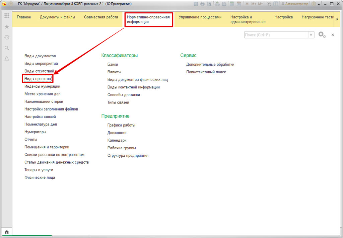The width and height of the screenshot is (343, 238).
Task: Click into the Поиск (Ctrl+F) field
Action: (276, 35)
